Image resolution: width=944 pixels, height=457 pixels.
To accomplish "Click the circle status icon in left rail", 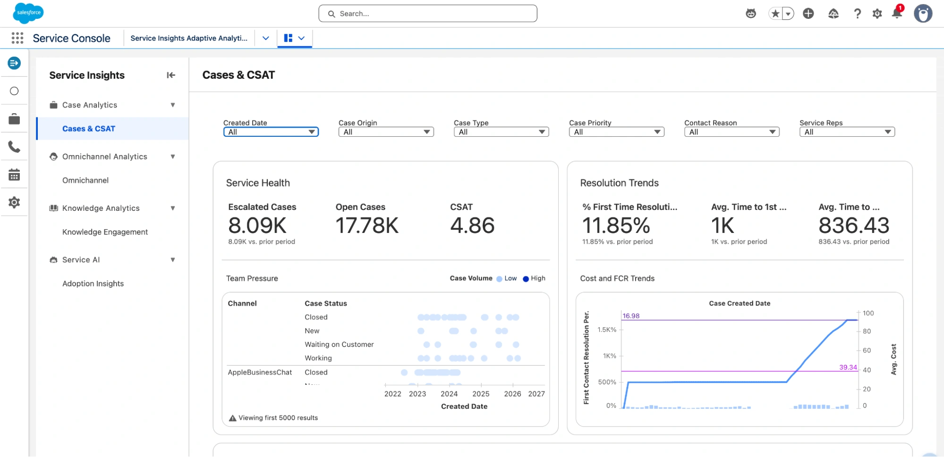I will point(14,91).
